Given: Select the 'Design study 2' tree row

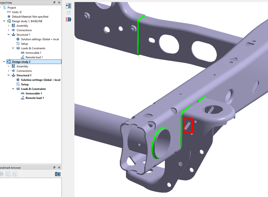Looking at the screenshot, I should [34, 62].
